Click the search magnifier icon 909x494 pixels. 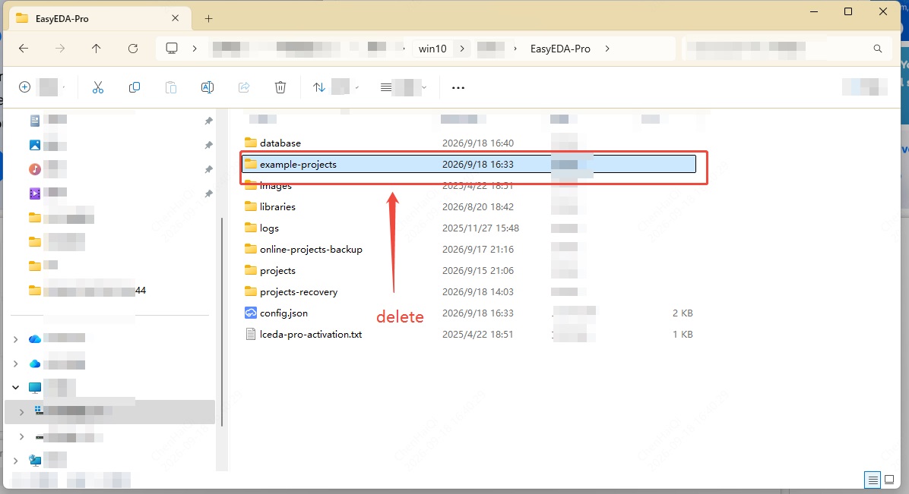878,49
